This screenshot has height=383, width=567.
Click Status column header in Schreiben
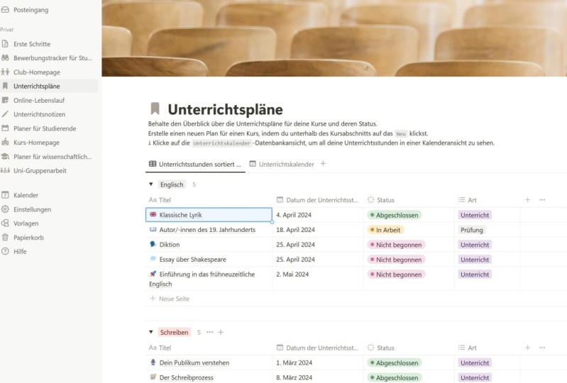(409, 348)
